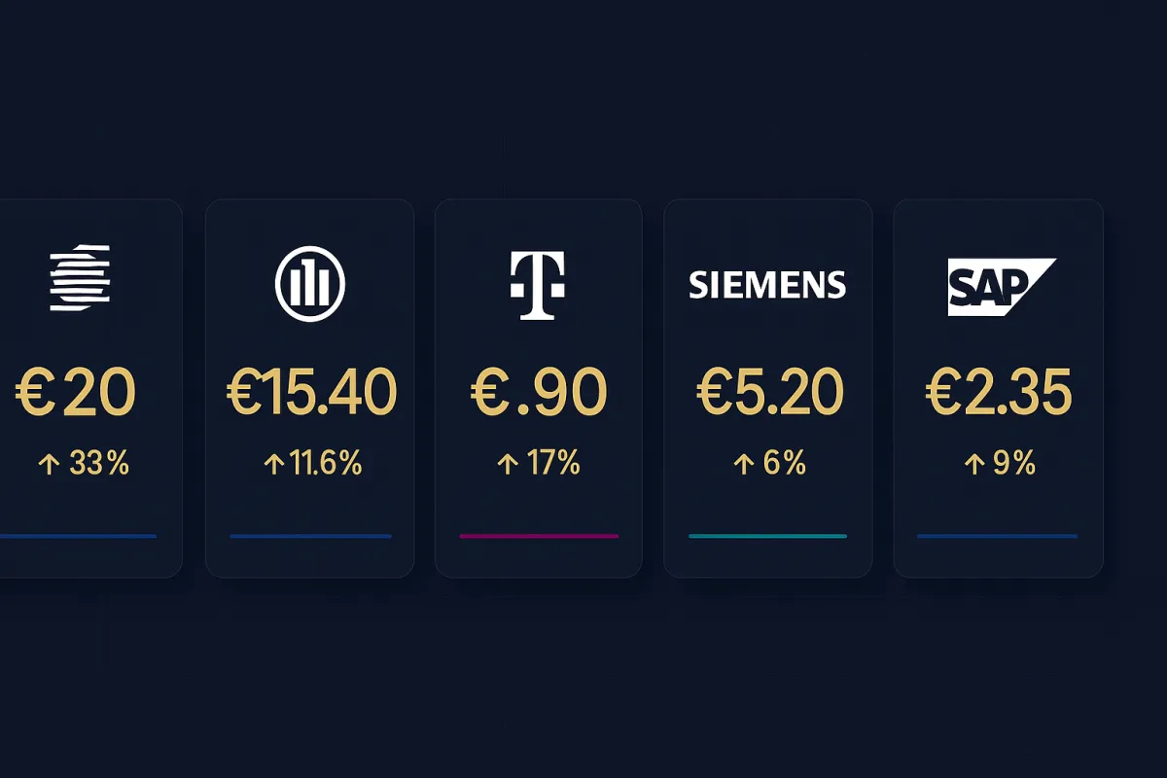1167x778 pixels.
Task: Click the blue bar on SAP card
Action: [x=997, y=536]
